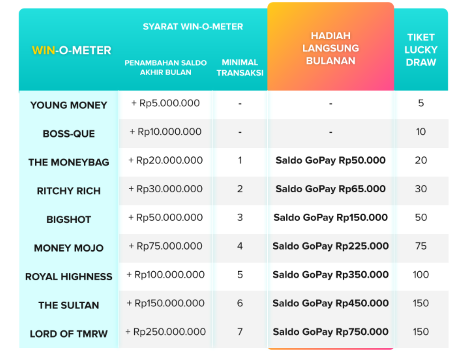The height and width of the screenshot is (354, 465).
Task: Click the THE MONEYBAG tier label
Action: click(69, 162)
